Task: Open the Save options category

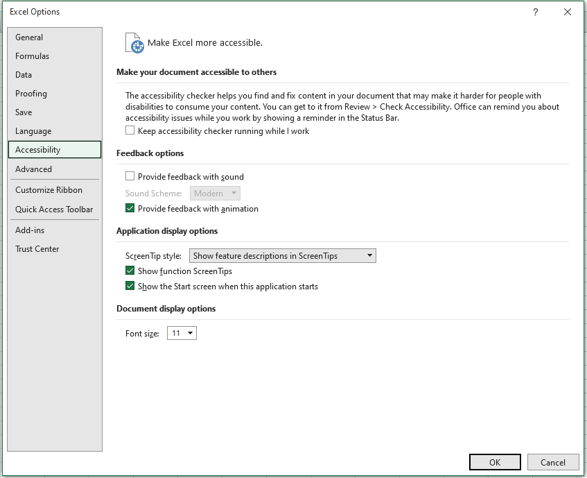Action: coord(55,112)
